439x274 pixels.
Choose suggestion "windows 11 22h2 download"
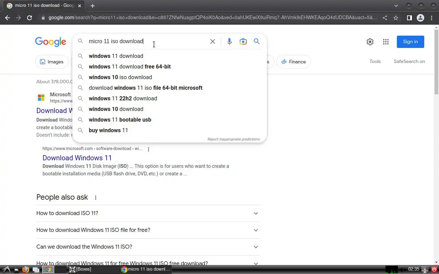tap(169, 99)
